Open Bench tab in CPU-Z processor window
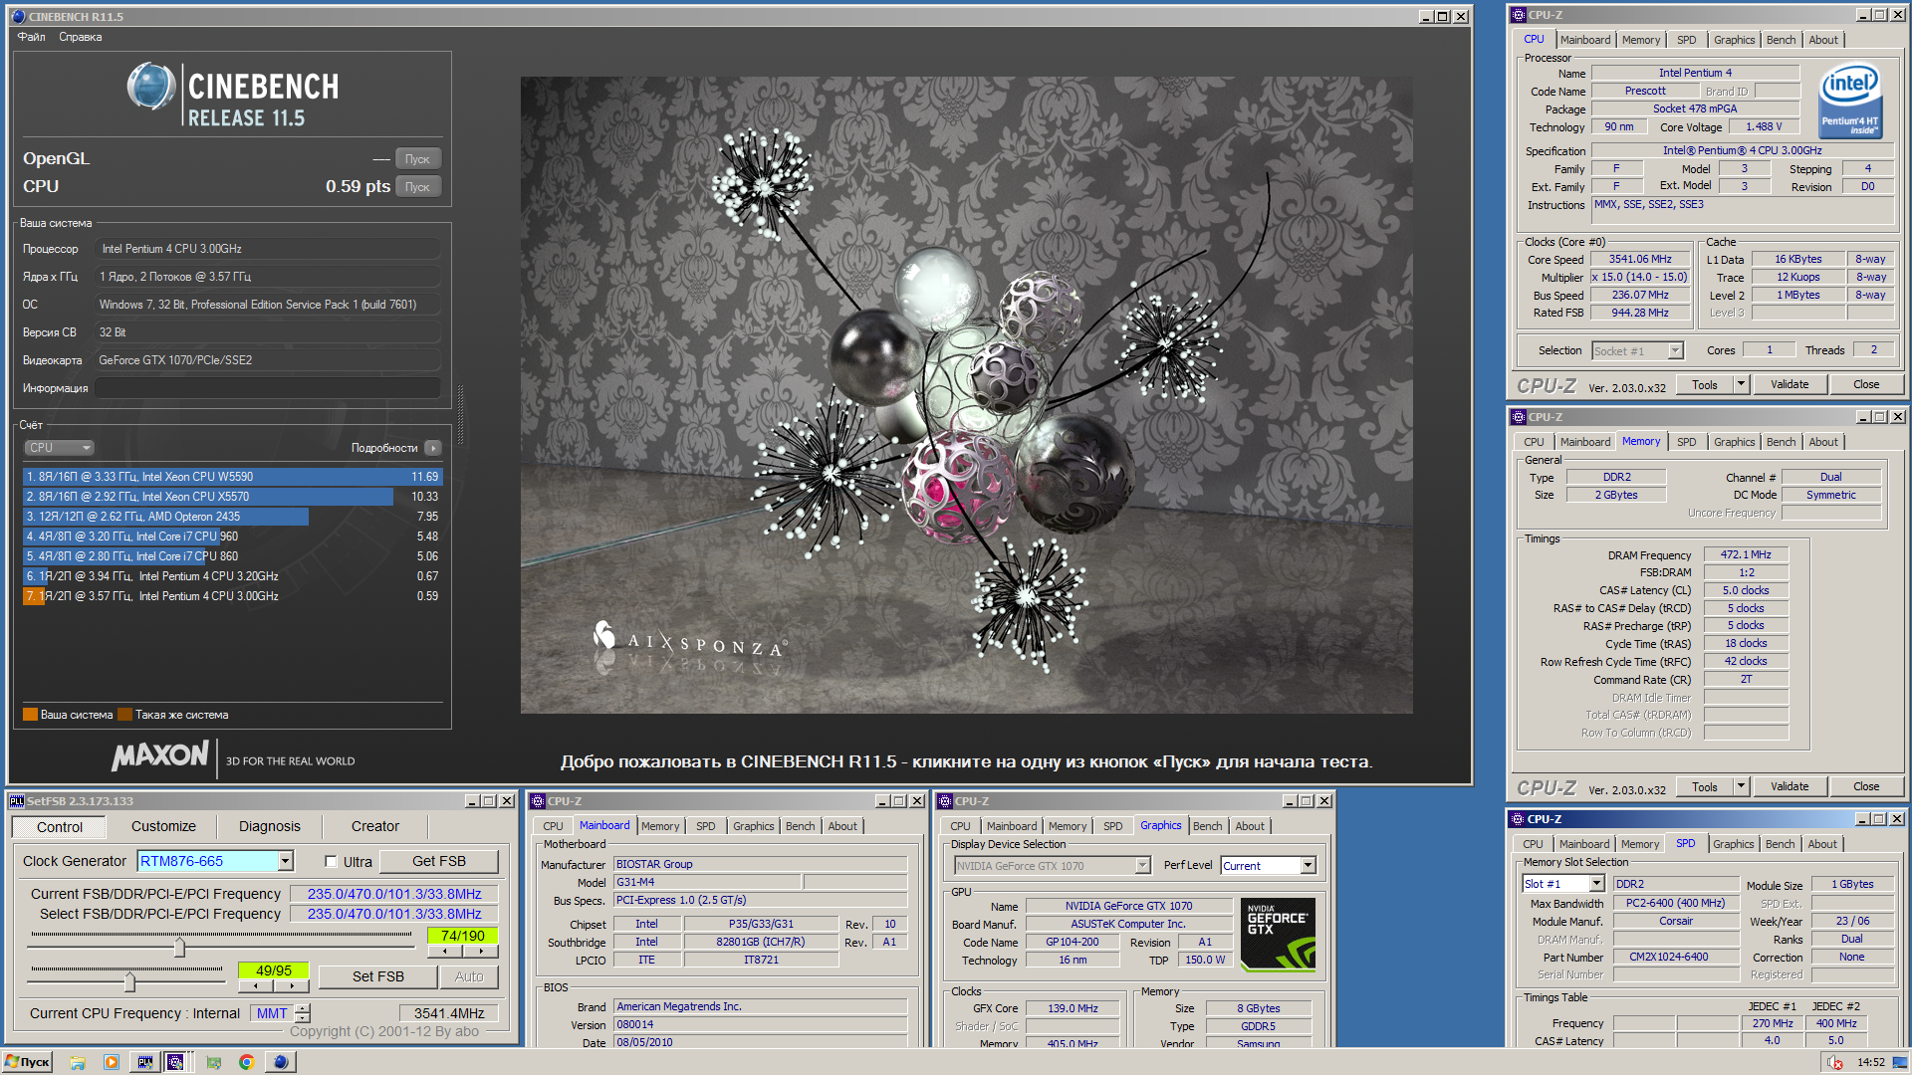This screenshot has width=1912, height=1075. [1781, 40]
